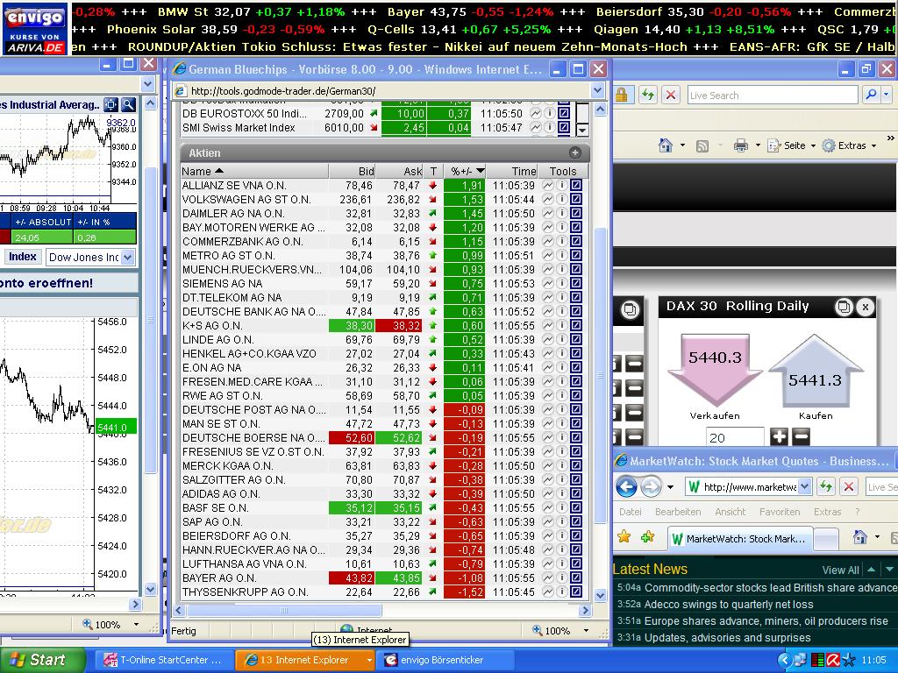Sort table by %+/- column
The height and width of the screenshot is (673, 898).
[x=465, y=171]
